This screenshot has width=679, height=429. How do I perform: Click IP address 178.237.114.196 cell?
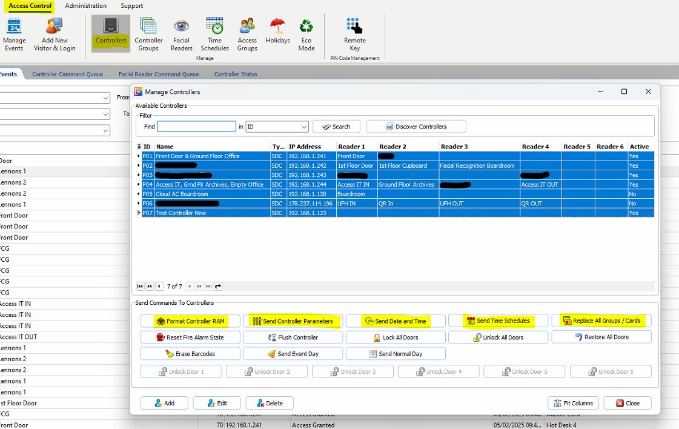(311, 203)
